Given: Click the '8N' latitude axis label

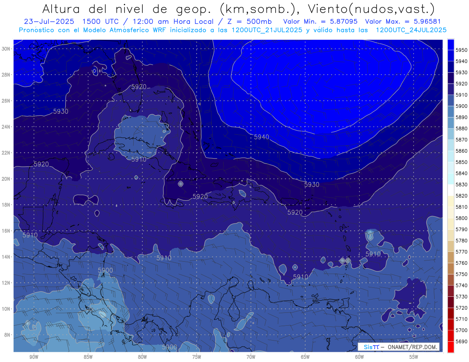Looking at the screenshot, I should coord(7,335).
